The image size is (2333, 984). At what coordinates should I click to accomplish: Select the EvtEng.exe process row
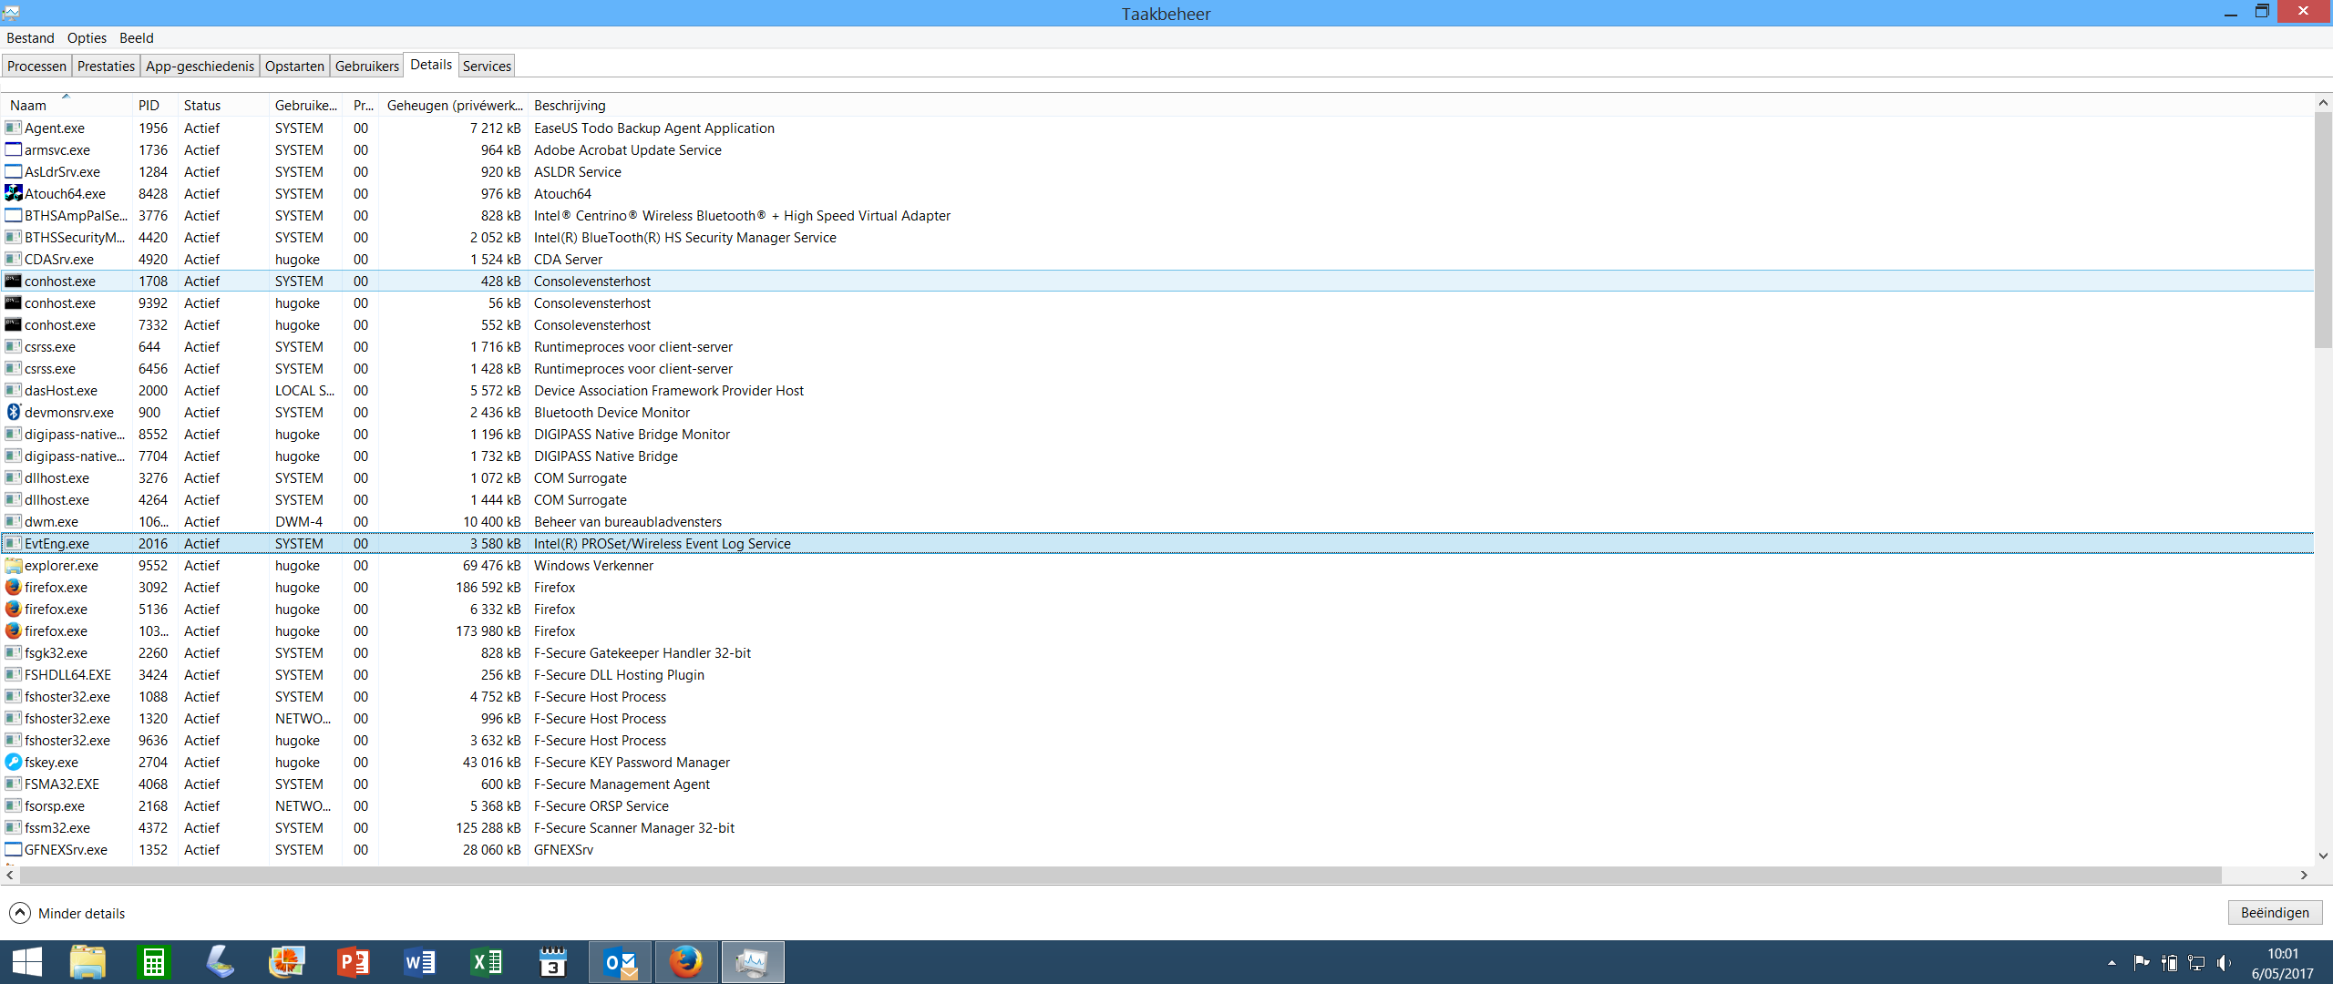tap(1157, 543)
